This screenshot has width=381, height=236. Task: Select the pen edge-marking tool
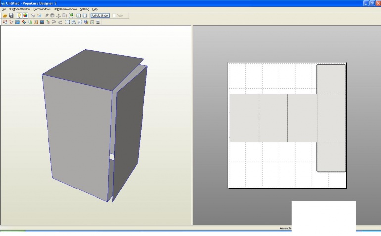tap(47, 15)
